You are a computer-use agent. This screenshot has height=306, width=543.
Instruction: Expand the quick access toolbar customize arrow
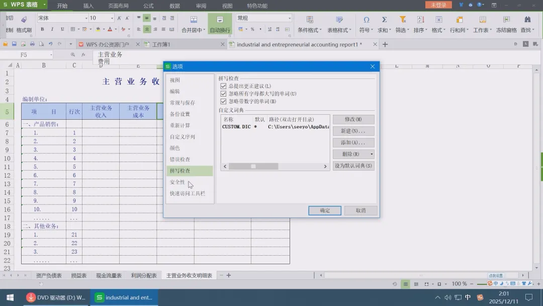pyautogui.click(x=70, y=44)
